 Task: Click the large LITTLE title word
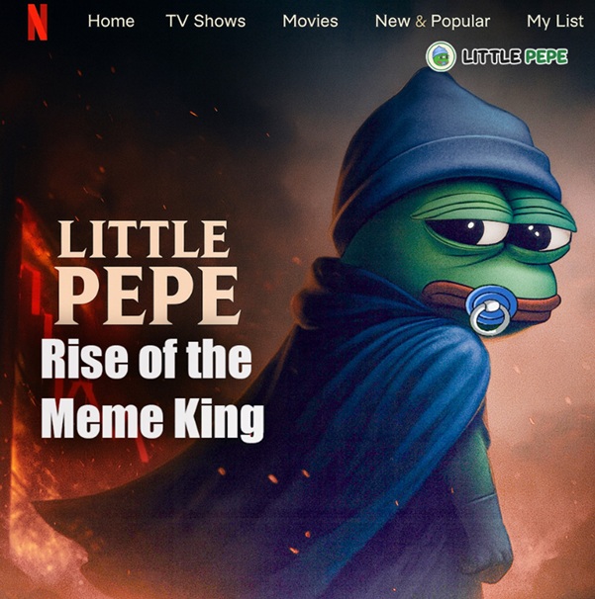click(144, 239)
